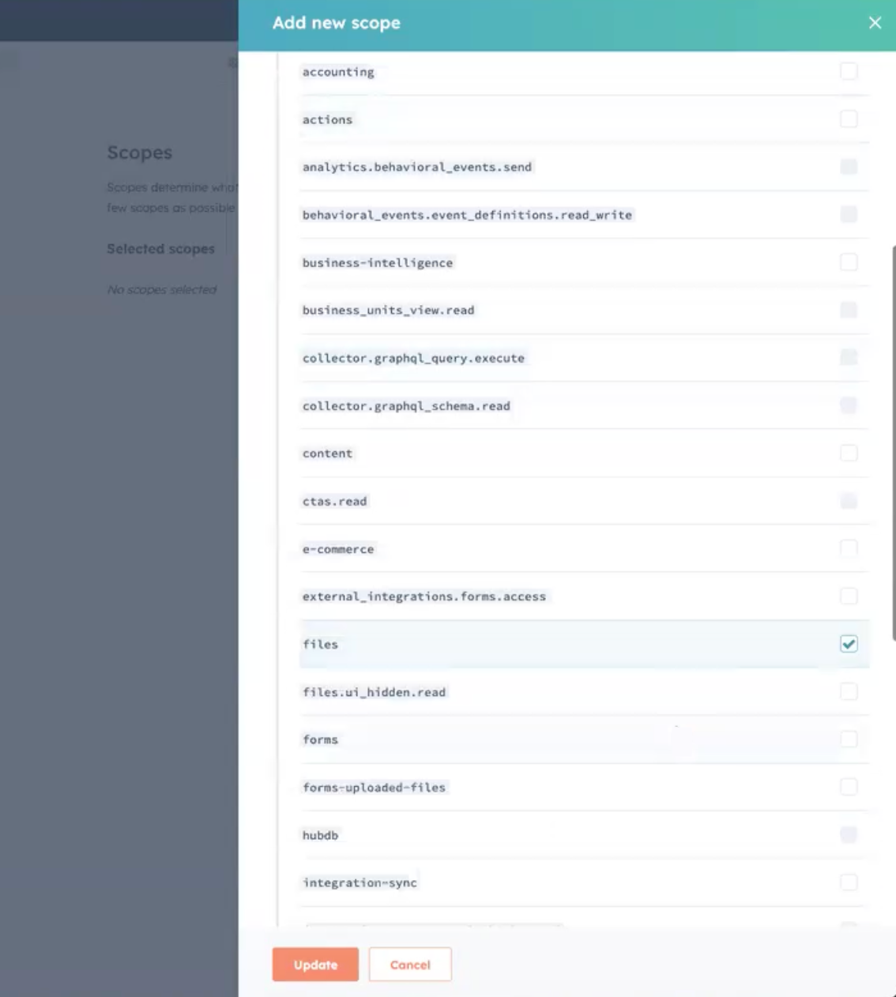Screen dimensions: 896x997
Task: Click the business_units_view.read scope label
Action: pyautogui.click(x=388, y=310)
